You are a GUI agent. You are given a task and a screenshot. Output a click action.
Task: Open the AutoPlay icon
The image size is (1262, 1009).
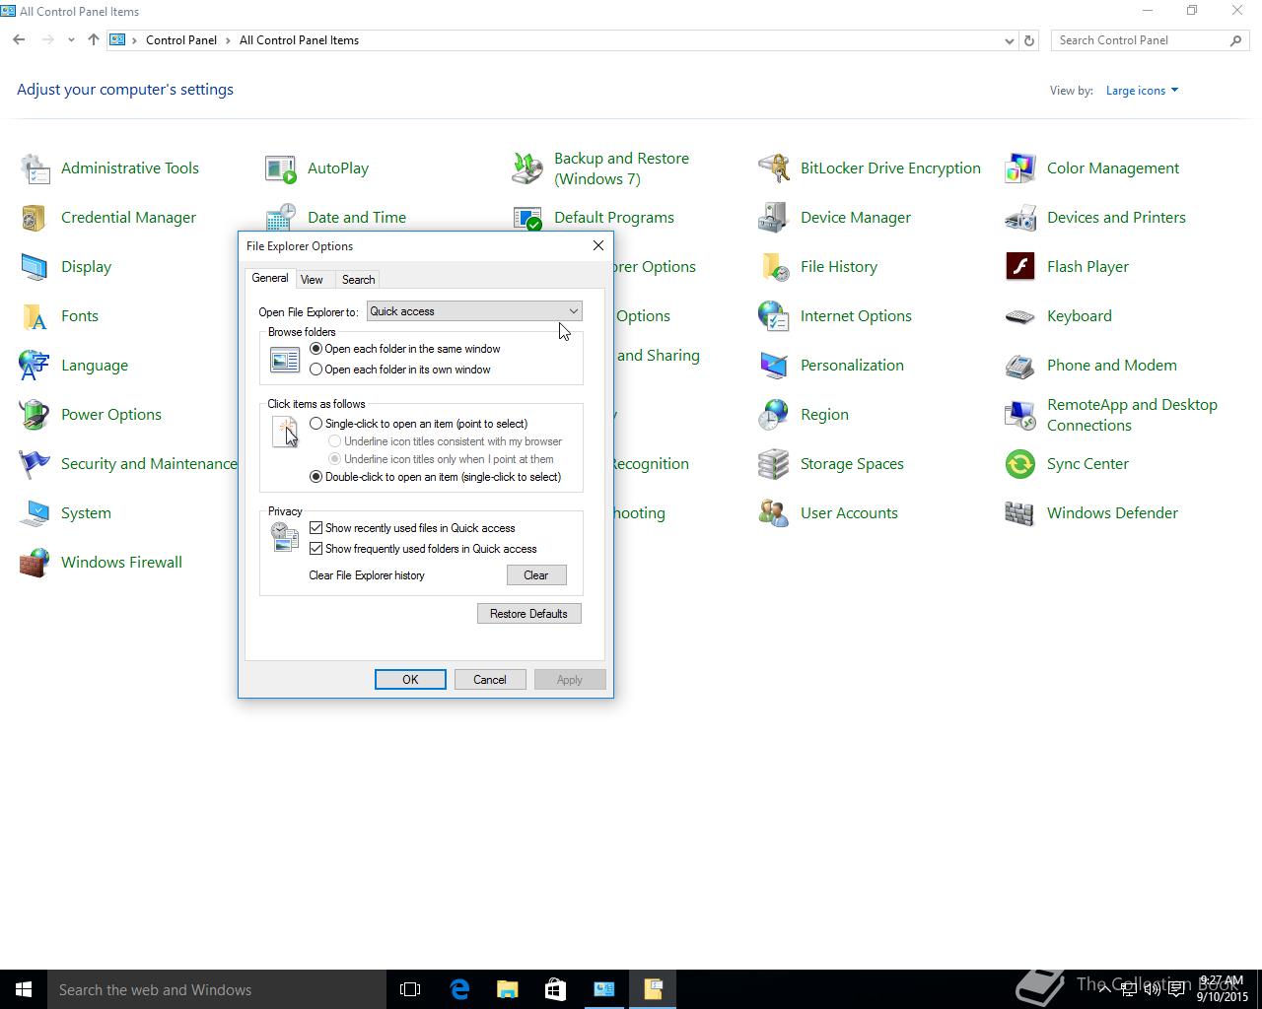(281, 168)
